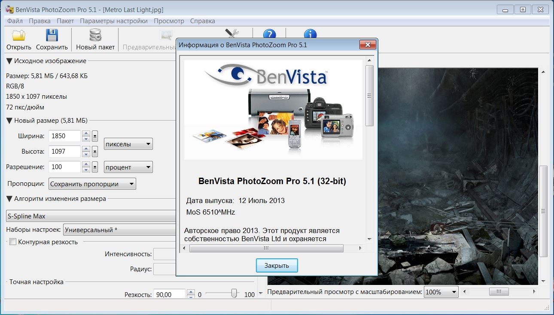Image resolution: width=554 pixels, height=315 pixels.
Task: Click the Высота input field showing 1097
Action: tap(65, 151)
